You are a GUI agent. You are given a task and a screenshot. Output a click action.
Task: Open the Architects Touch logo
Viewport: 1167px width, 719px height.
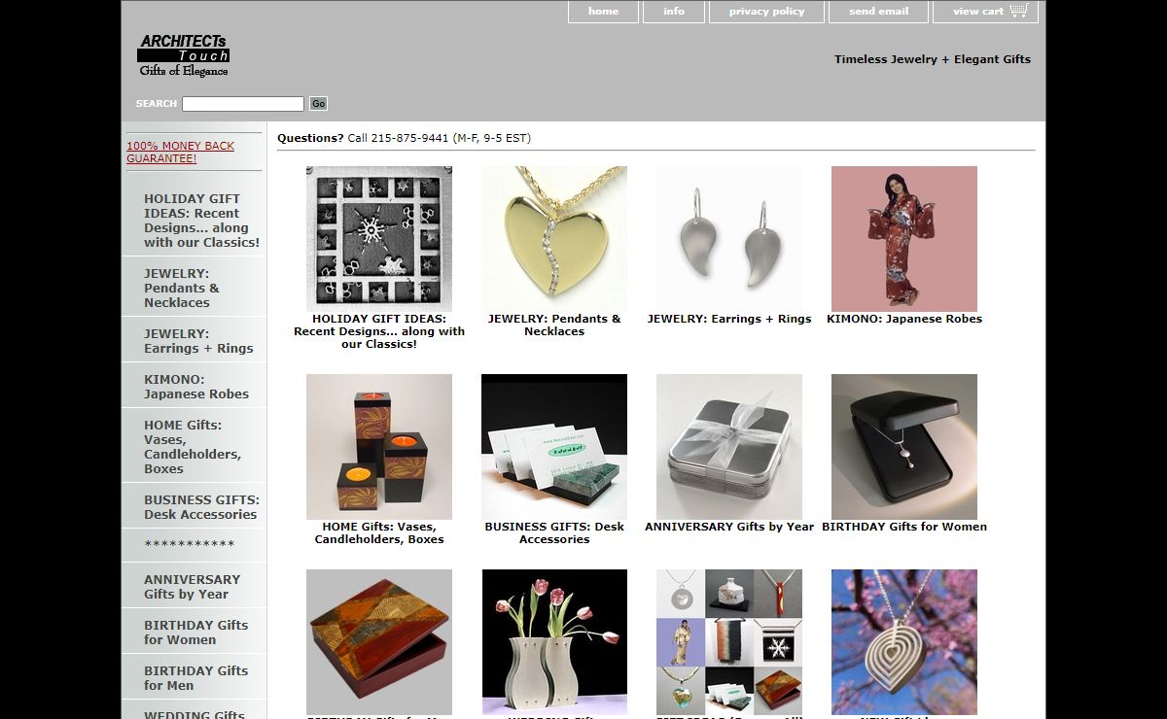tap(183, 56)
